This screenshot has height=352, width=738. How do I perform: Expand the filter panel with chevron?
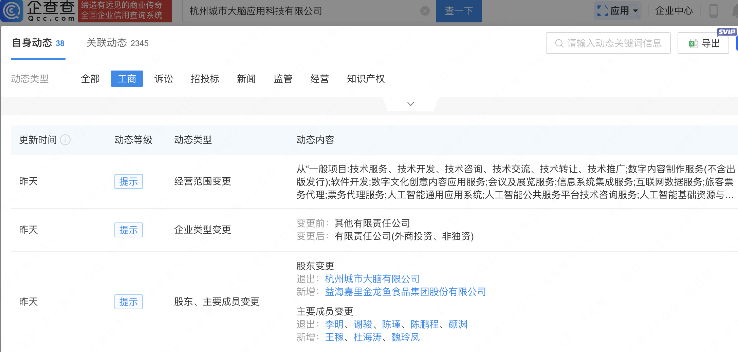point(410,104)
